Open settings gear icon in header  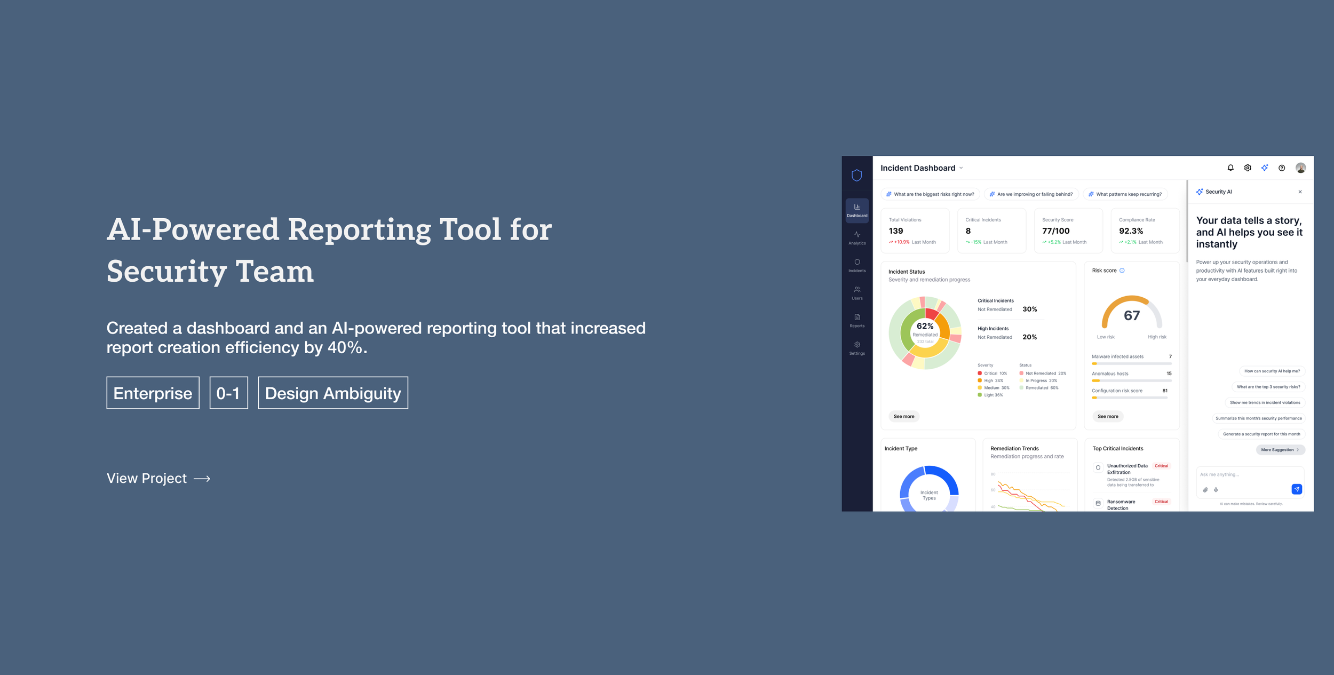[x=1247, y=168]
